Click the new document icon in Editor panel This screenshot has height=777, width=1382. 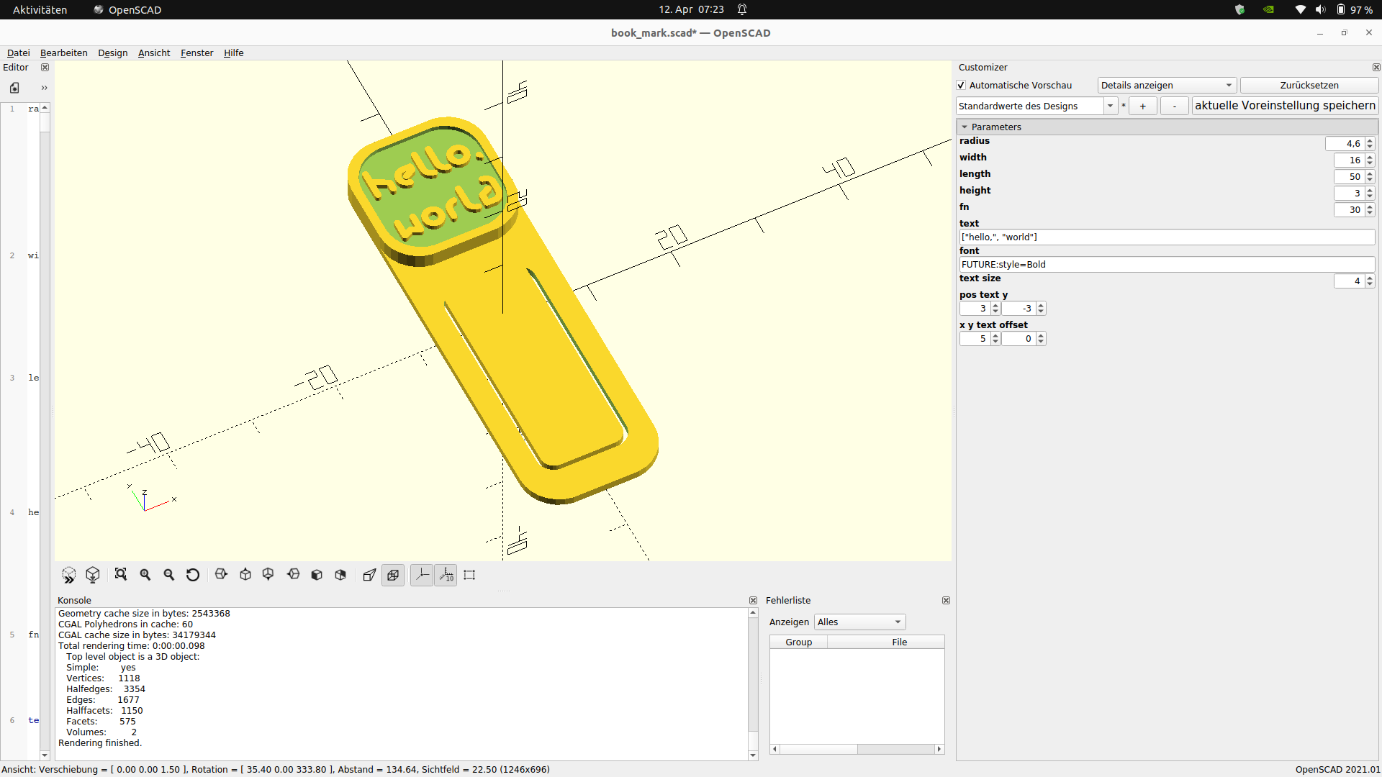click(14, 88)
